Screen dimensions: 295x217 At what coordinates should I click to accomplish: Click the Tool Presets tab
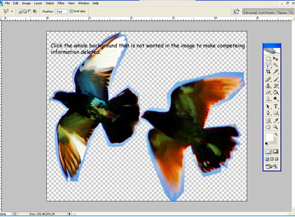pos(266,13)
